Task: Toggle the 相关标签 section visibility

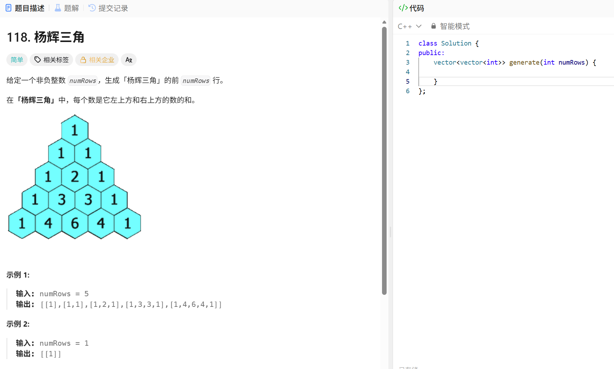Action: (51, 60)
